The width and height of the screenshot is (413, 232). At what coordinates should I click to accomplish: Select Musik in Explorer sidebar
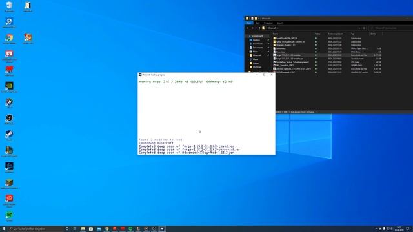256,59
